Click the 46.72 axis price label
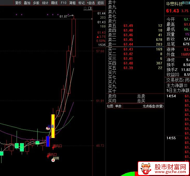The height and width of the screenshot is (176, 190). [x=100, y=146]
